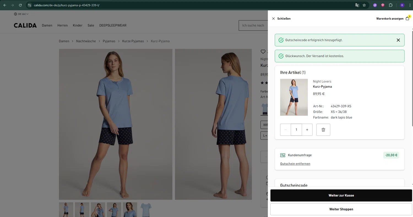The height and width of the screenshot is (217, 413).
Task: Remove the coupon via Gutschein entfernen
Action: click(x=295, y=164)
